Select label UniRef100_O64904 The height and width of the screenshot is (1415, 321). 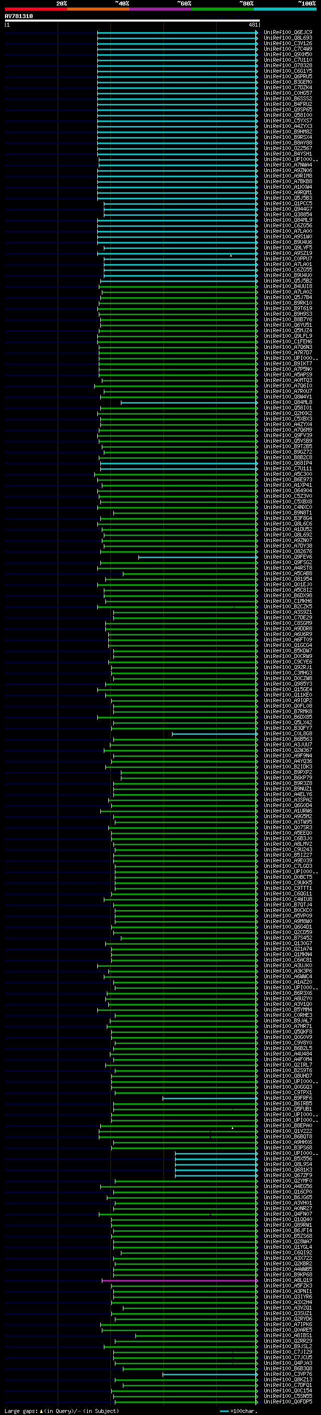288,491
